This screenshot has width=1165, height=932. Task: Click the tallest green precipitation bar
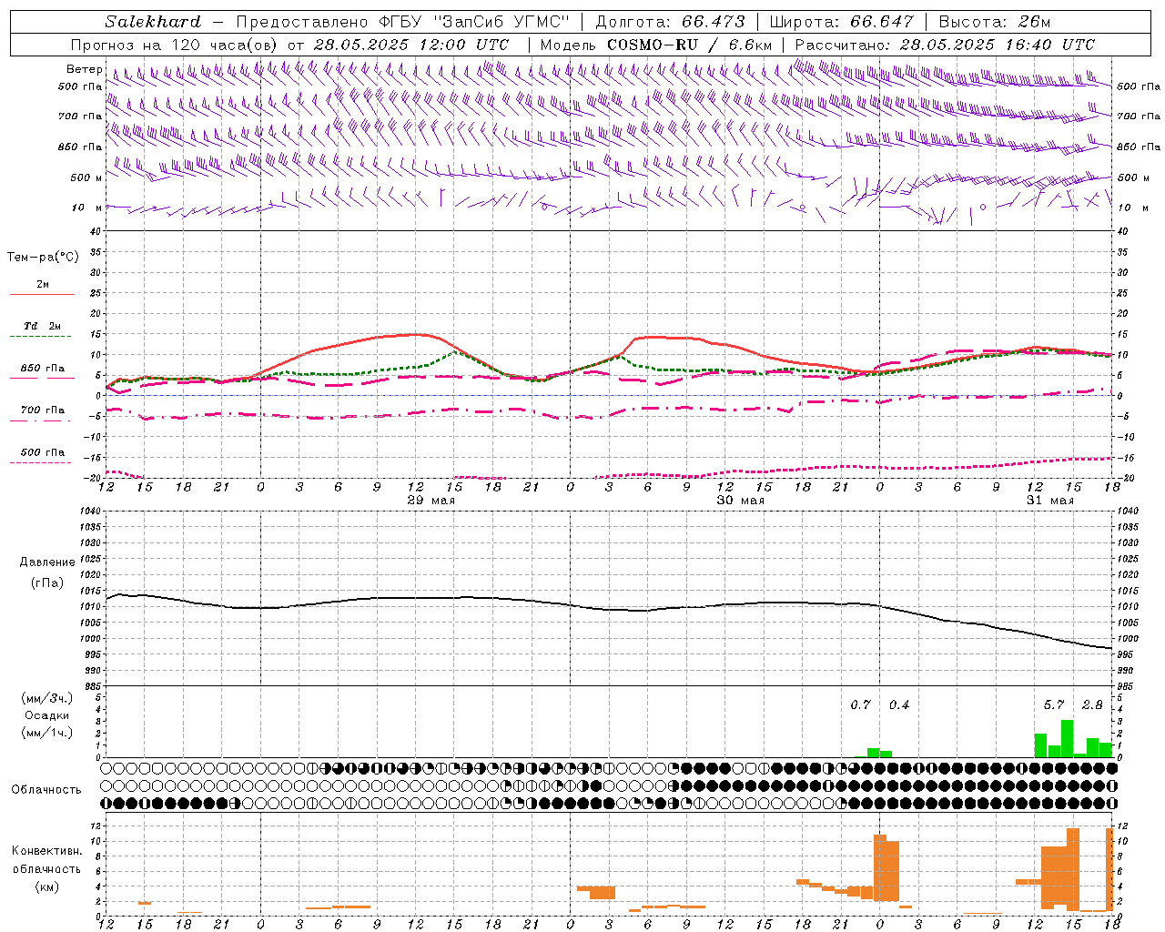pos(1067,738)
